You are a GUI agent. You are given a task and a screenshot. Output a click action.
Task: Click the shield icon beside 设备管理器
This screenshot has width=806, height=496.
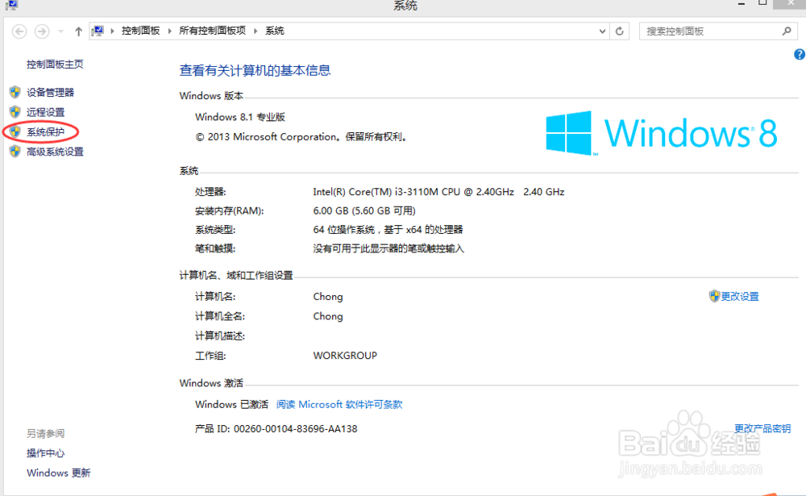[15, 92]
